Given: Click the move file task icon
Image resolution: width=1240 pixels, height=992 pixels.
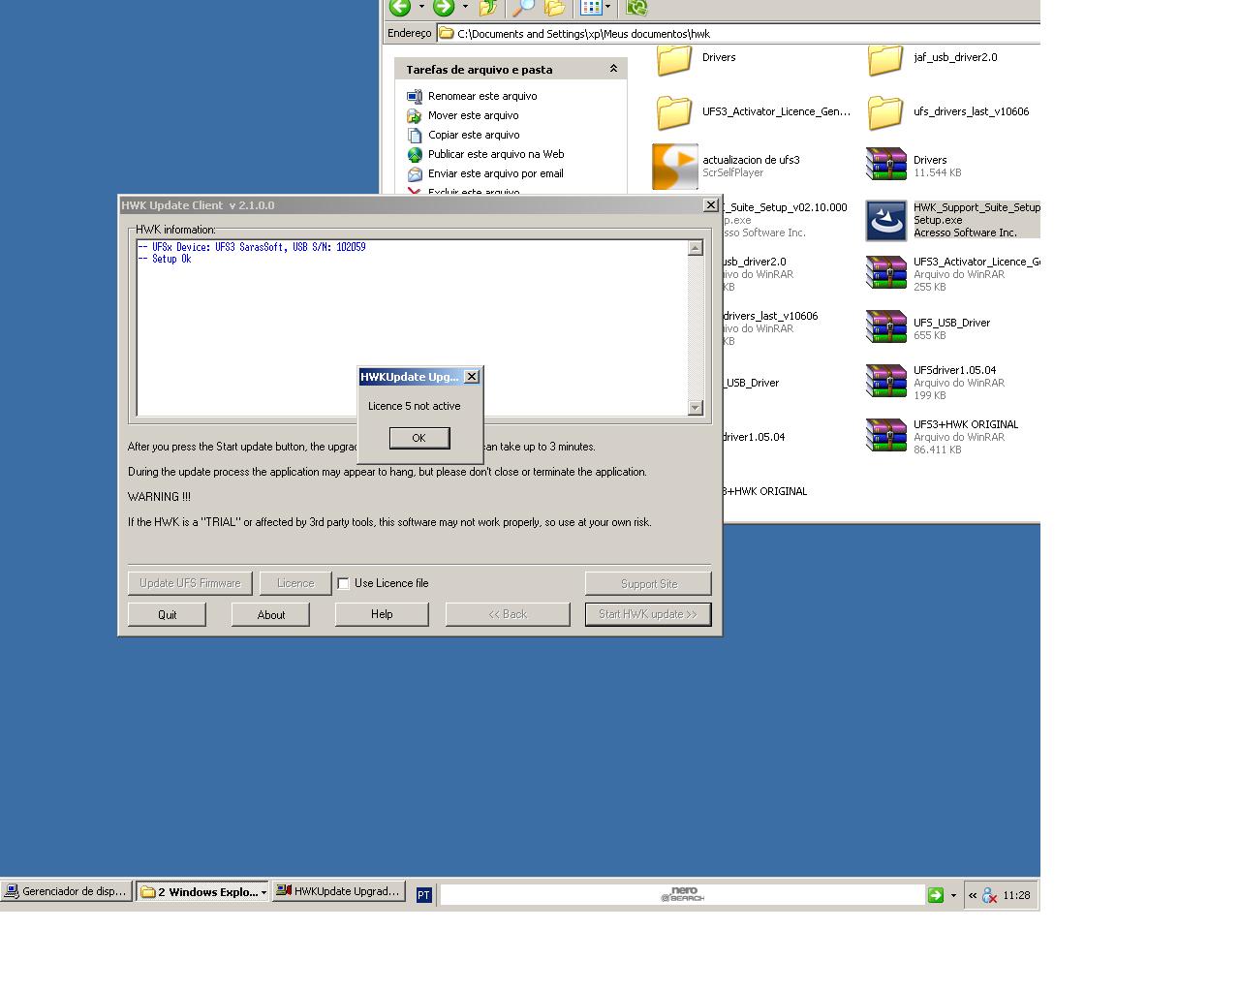Looking at the screenshot, I should [x=415, y=115].
